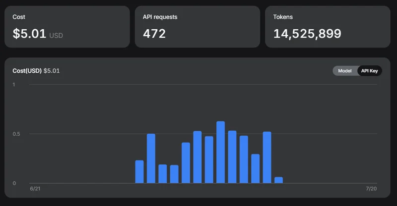Switch chart grouping to Model
The height and width of the screenshot is (206, 397).
345,71
